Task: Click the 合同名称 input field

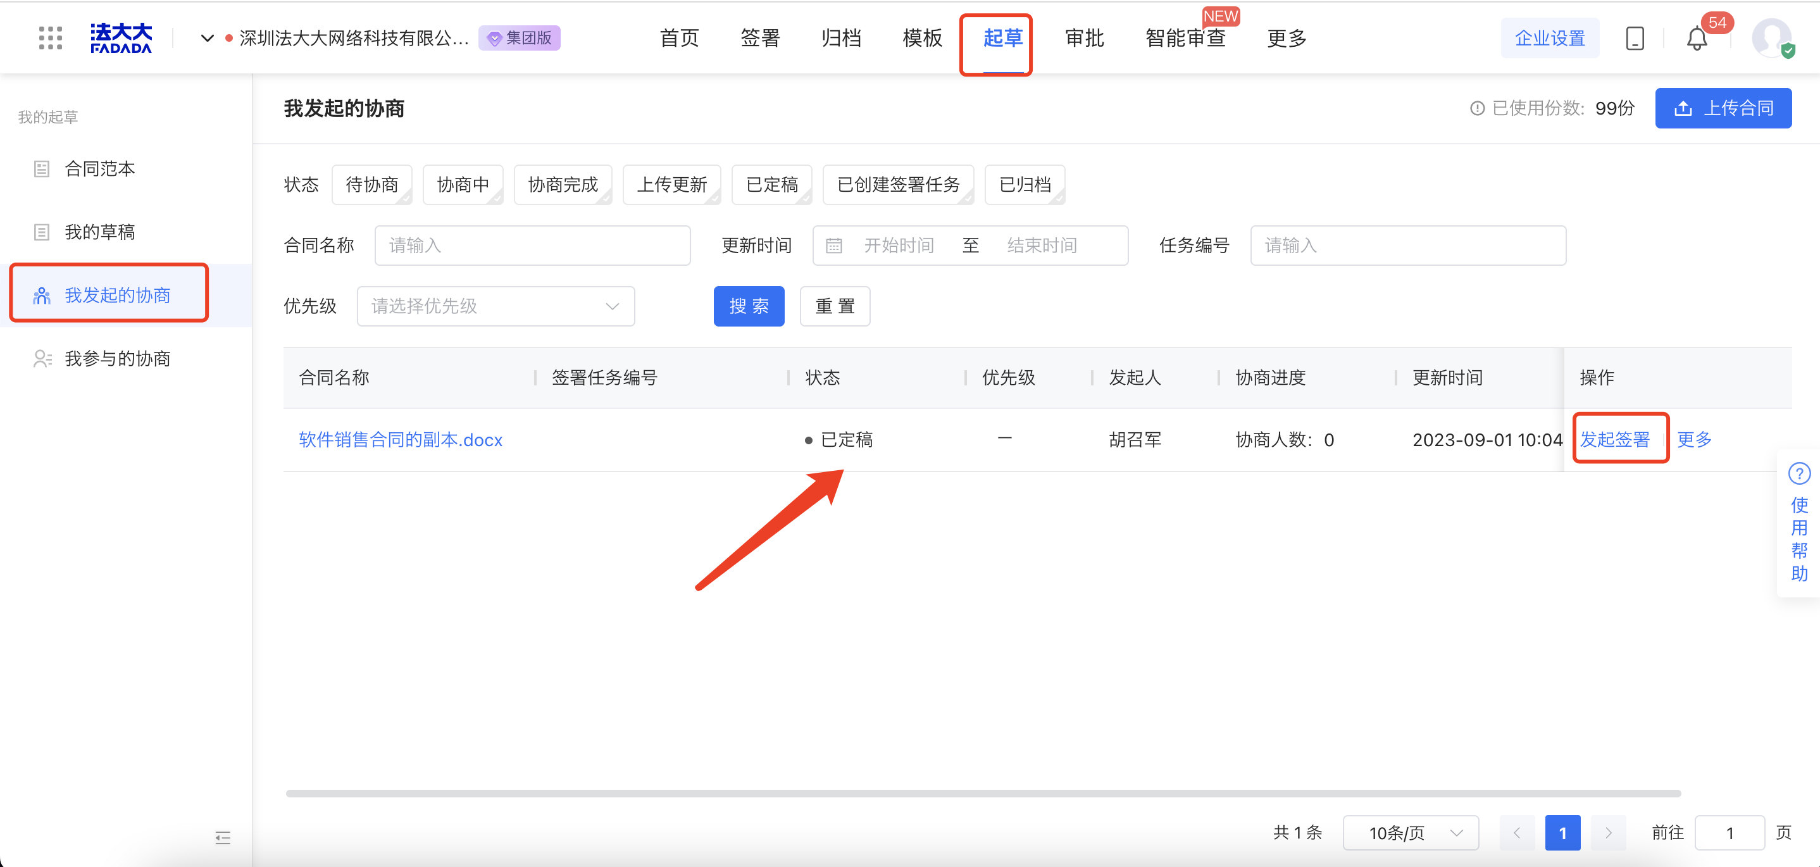Action: point(533,245)
